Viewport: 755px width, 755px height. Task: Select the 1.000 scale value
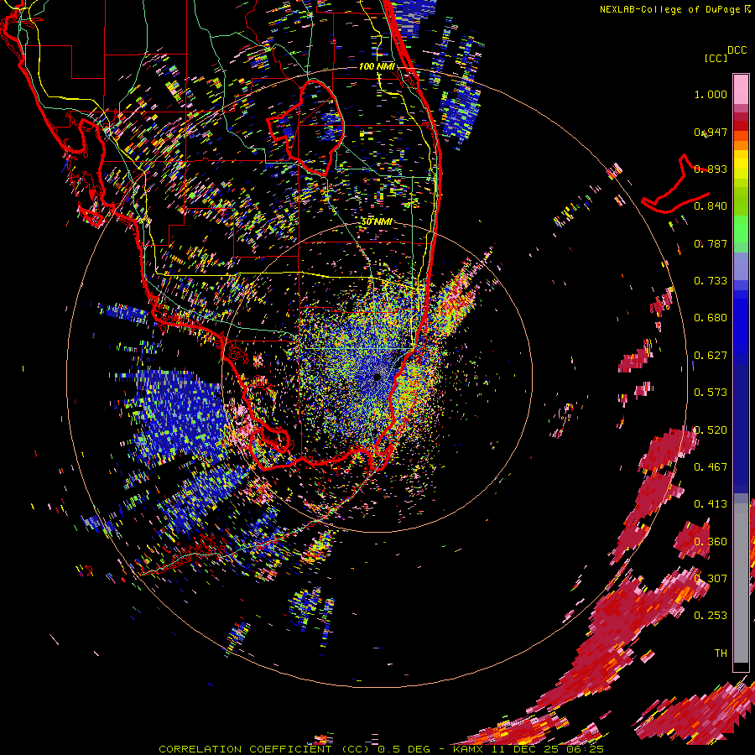(711, 94)
